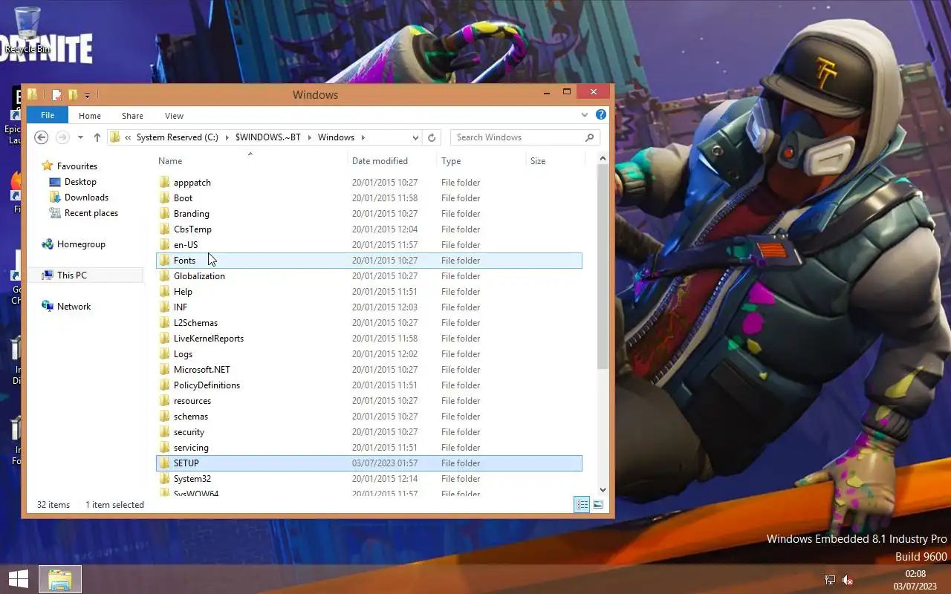Switch to the View ribbon tab
This screenshot has height=594, width=951.
tap(174, 116)
